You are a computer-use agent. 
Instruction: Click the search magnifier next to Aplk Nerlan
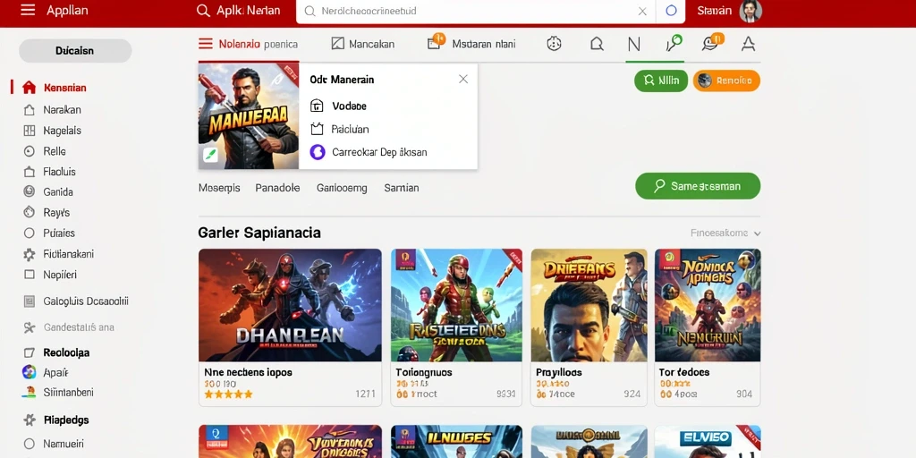point(203,11)
